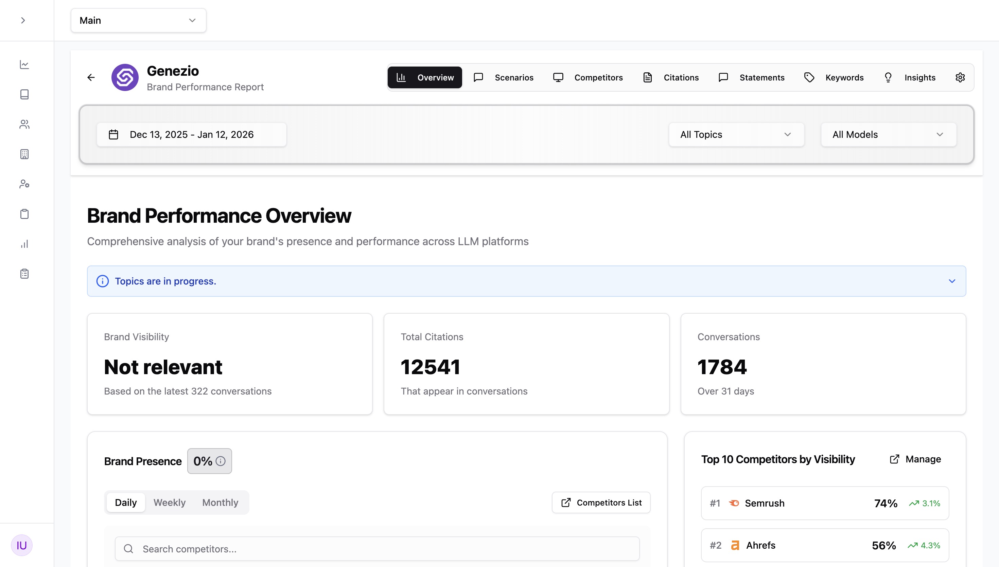Image resolution: width=999 pixels, height=567 pixels.
Task: Open the users section from the sidebar
Action: pyautogui.click(x=24, y=124)
